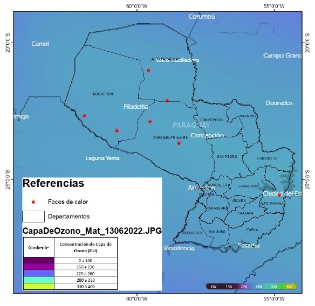Click the CapaDeOzono_Mat_13062022.JPG layer title
The image size is (315, 306).
coord(92,231)
